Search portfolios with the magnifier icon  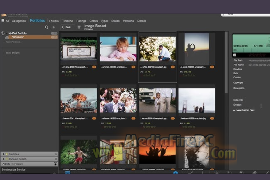click(x=46, y=27)
